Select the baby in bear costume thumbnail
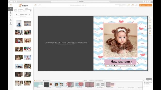 27,40
